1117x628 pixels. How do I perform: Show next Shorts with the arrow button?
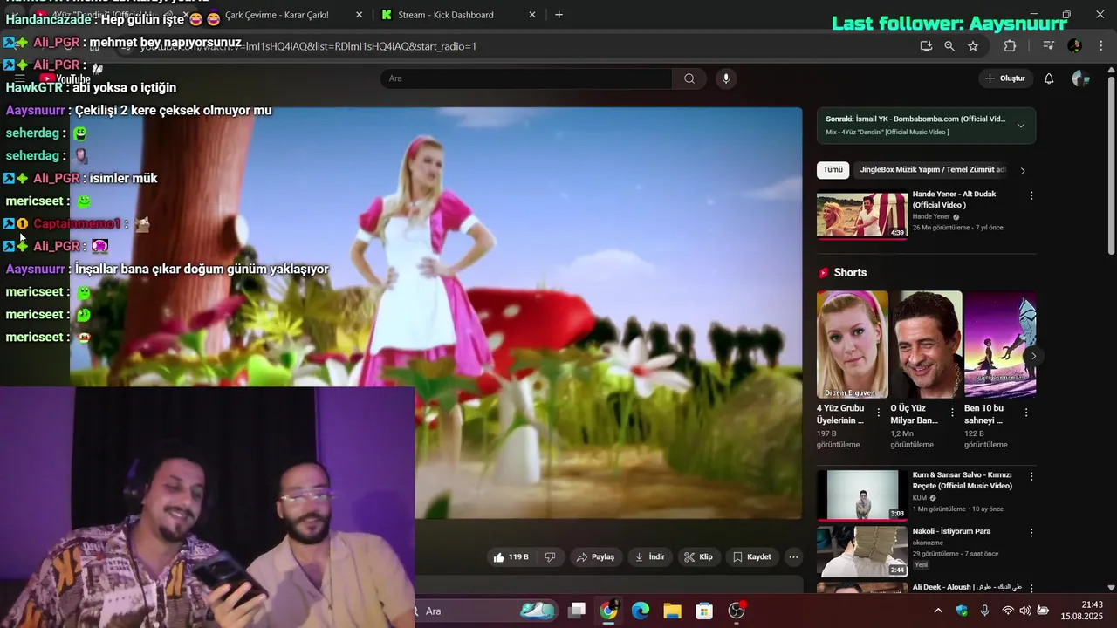(1033, 356)
